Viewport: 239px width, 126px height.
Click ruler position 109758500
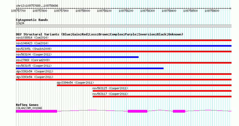pos(190,11)
